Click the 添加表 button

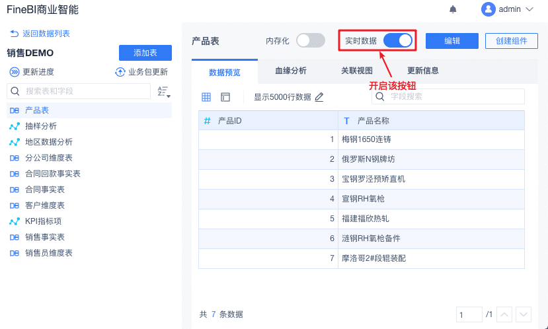tap(145, 53)
